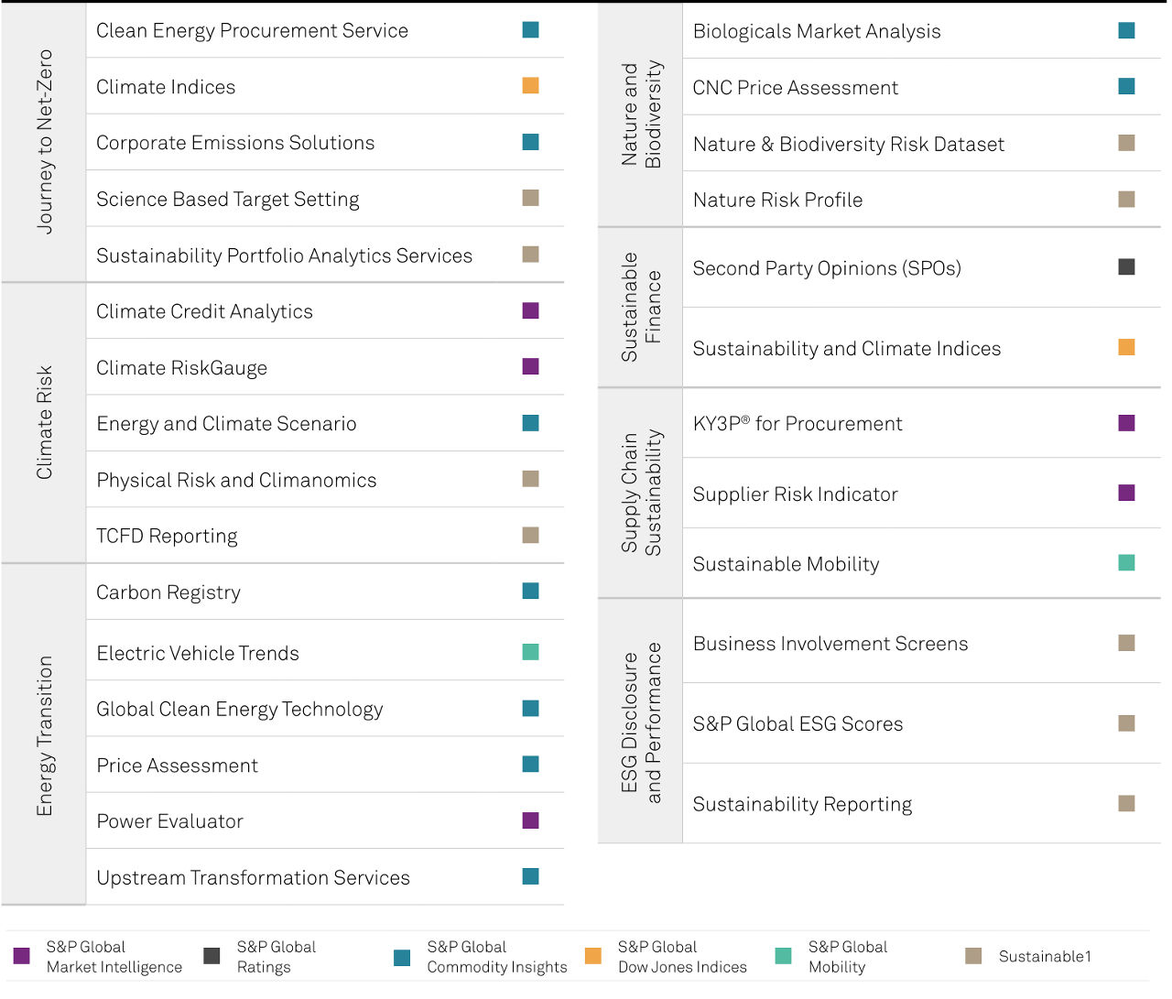Click the CNC Price Assessment text

coord(796,88)
